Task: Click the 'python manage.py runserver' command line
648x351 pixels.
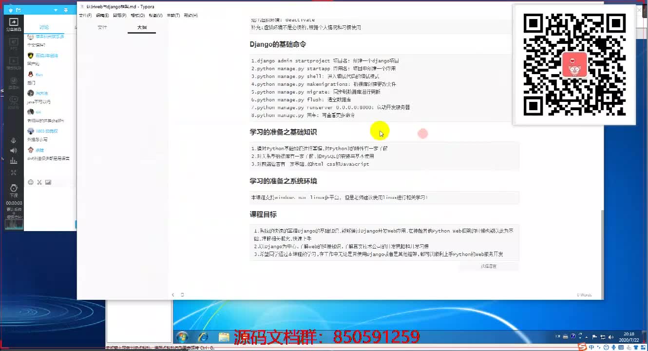Action: pyautogui.click(x=330, y=107)
